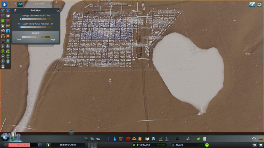This screenshot has width=264, height=148.
Task: Open the Population info view
Action: [3, 46]
